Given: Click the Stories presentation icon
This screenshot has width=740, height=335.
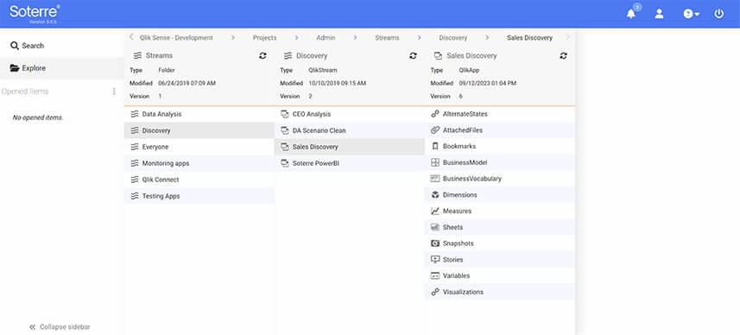Looking at the screenshot, I should [435, 260].
